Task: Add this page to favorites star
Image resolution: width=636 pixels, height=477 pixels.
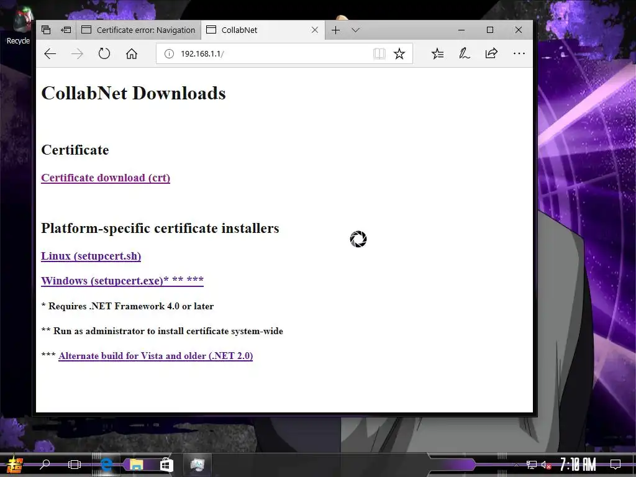Action: point(399,53)
